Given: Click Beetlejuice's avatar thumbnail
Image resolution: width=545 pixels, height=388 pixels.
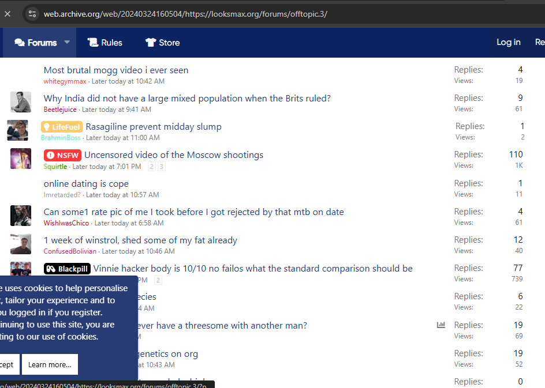Looking at the screenshot, I should 20,102.
